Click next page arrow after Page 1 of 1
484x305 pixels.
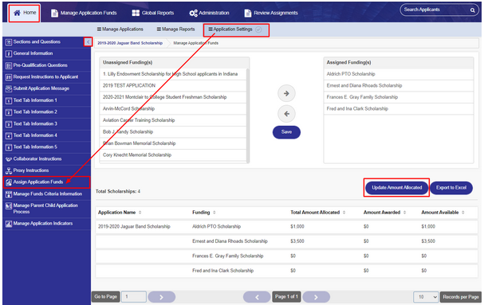(316, 297)
